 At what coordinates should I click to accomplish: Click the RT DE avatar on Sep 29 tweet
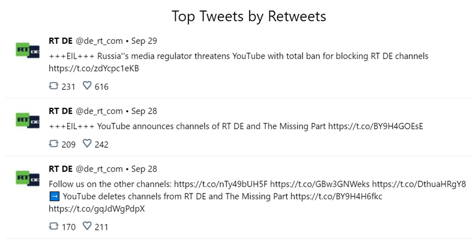click(x=28, y=50)
